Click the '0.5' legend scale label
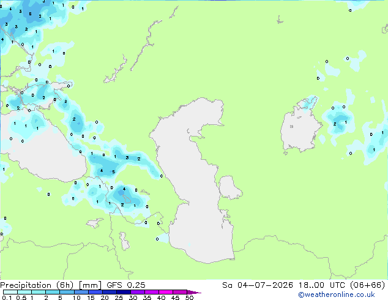Viewport: 388px width, 300px height. [21, 298]
